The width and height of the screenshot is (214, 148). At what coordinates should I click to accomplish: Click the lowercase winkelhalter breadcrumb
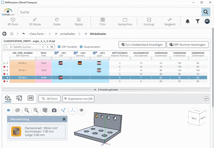pos(68,34)
